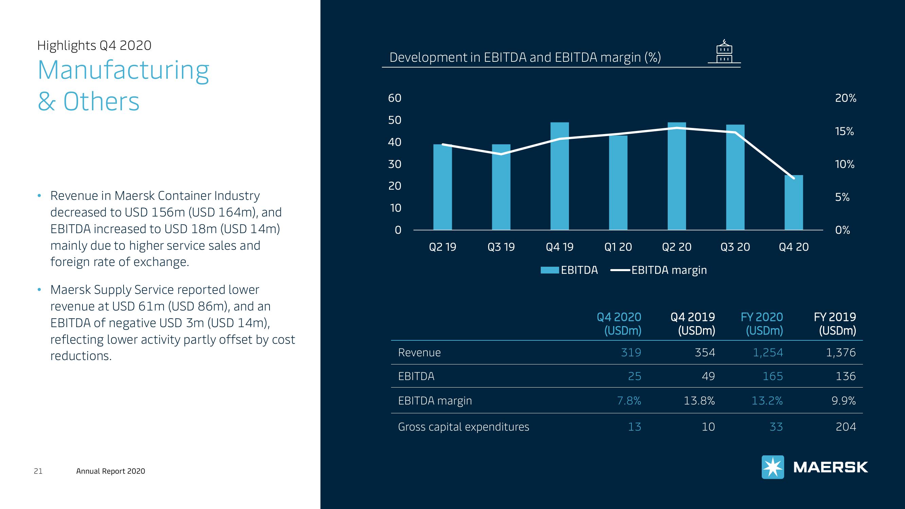905x509 pixels.
Task: Click the 'Annual Report 2020' footer text
Action: (x=111, y=471)
